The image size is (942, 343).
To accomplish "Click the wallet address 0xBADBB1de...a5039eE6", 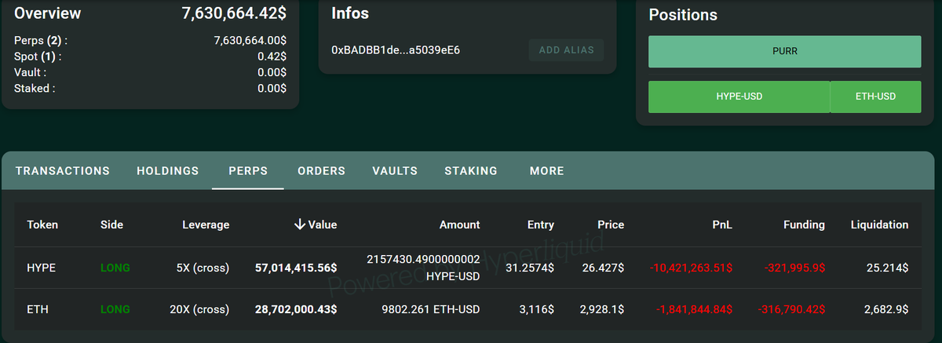I will 396,50.
